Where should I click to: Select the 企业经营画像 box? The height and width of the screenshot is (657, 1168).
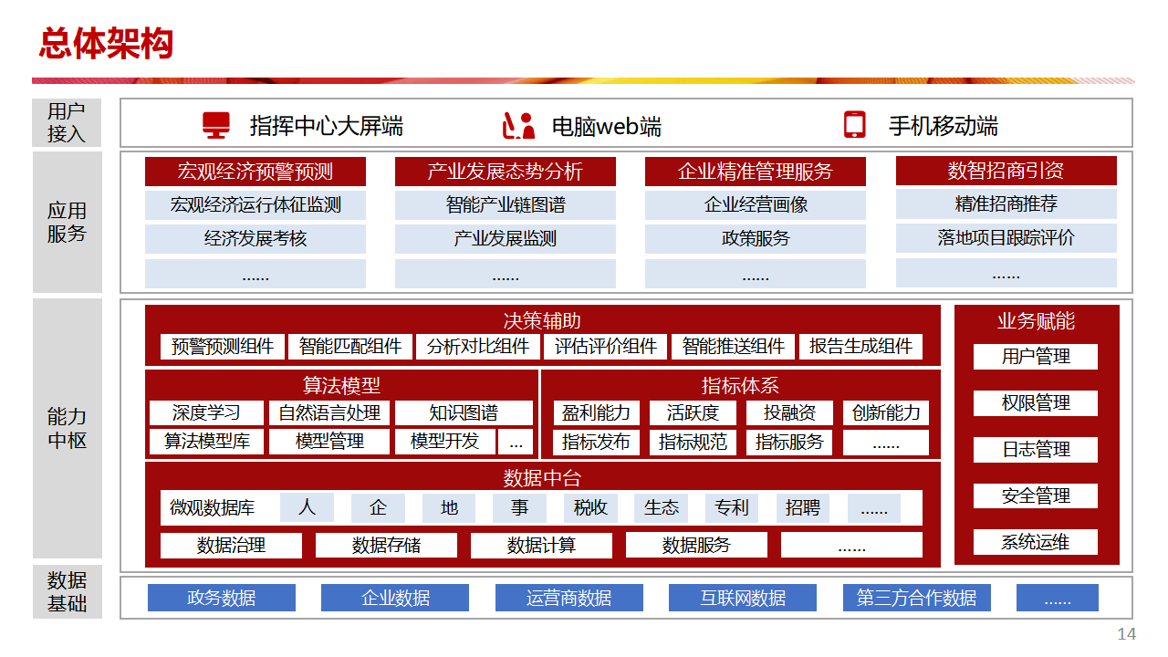[x=756, y=205]
